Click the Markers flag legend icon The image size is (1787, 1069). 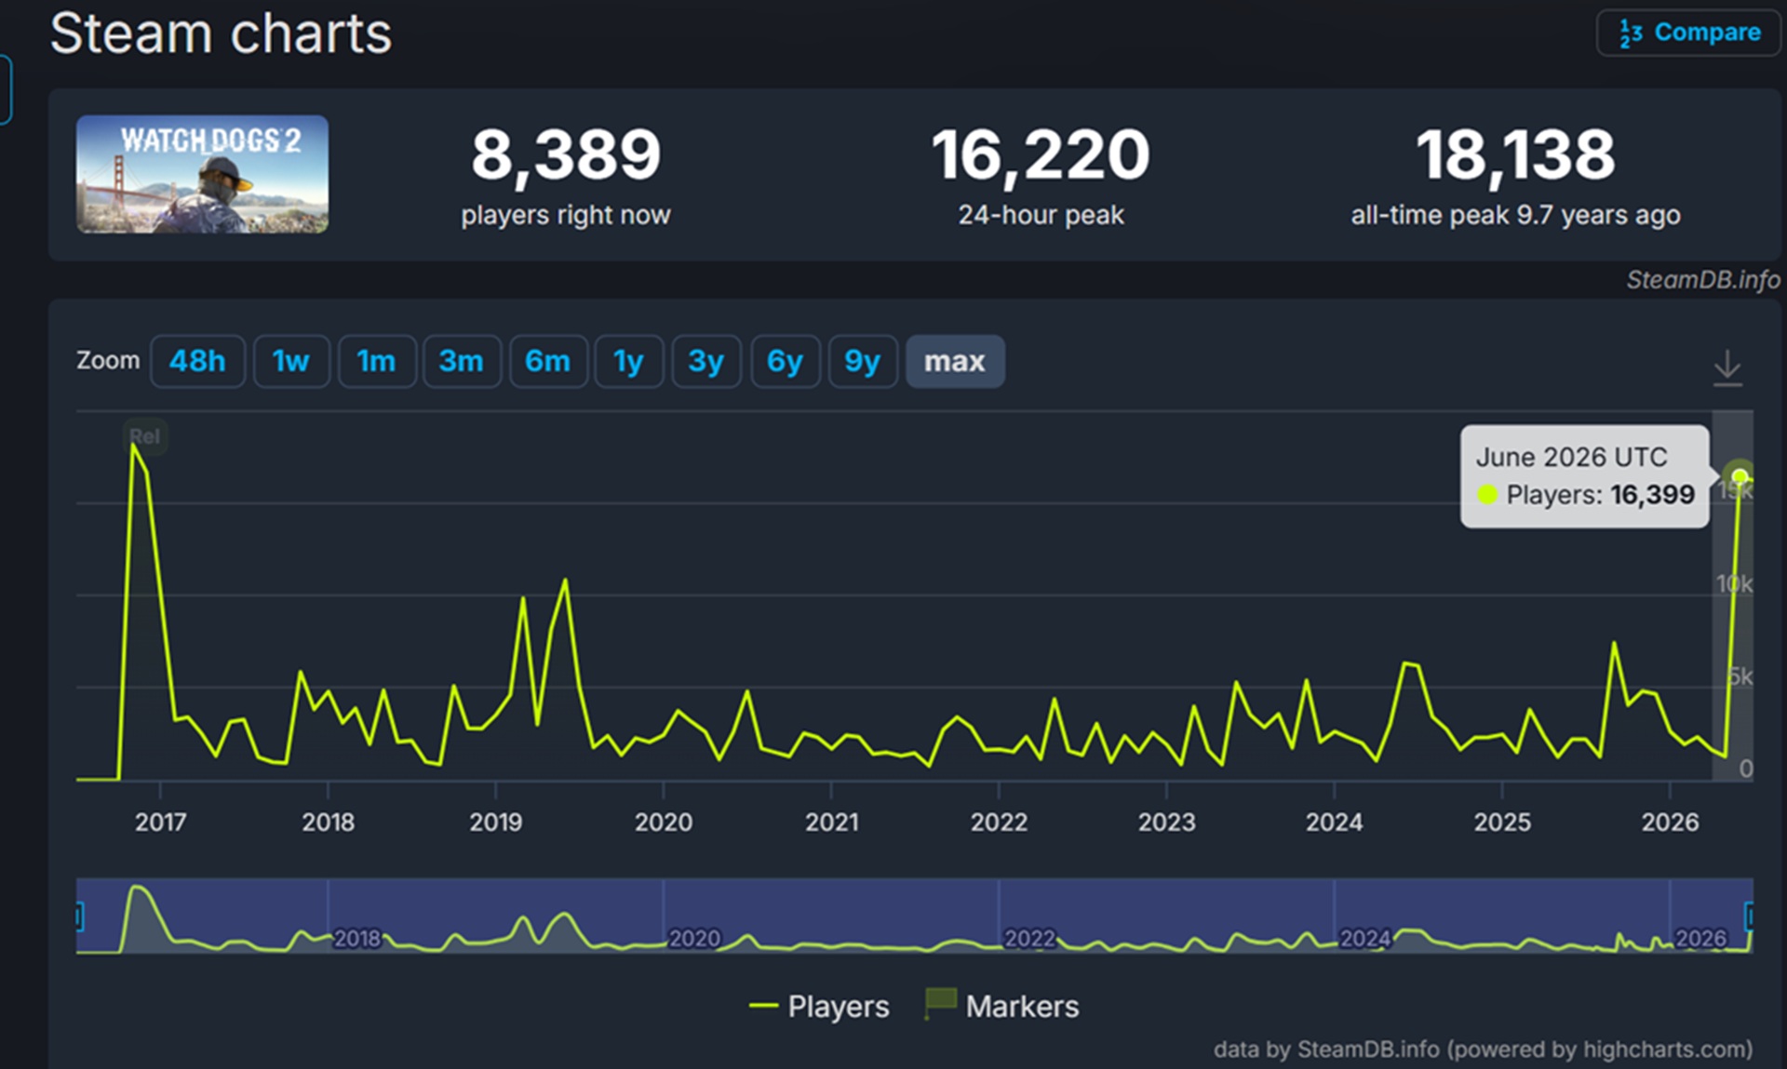pyautogui.click(x=940, y=1004)
